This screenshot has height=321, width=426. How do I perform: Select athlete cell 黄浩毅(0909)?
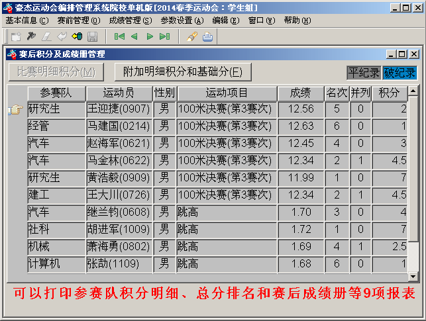119,178
